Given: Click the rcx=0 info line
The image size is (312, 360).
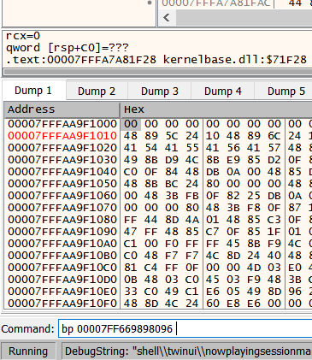Looking at the screenshot, I should tap(23, 36).
